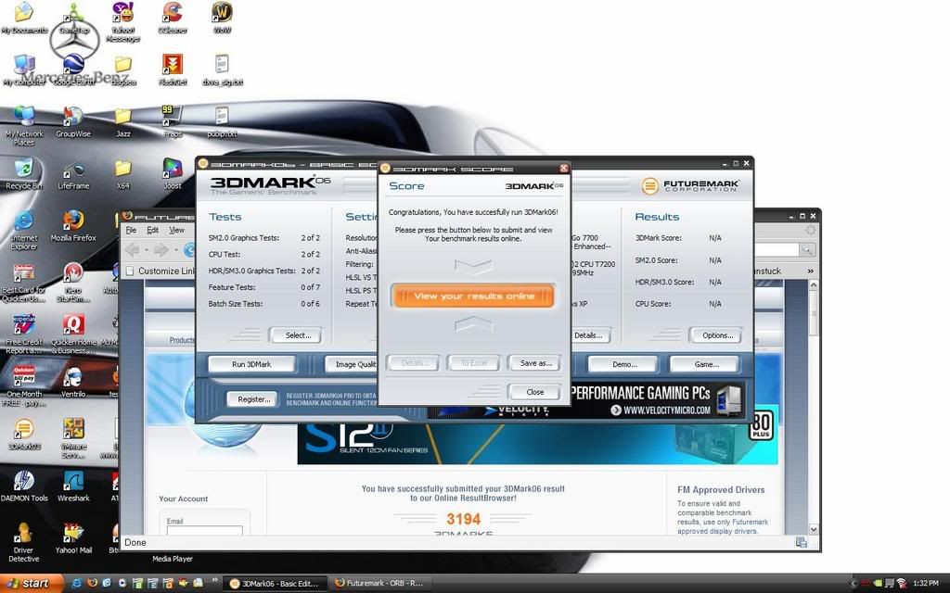Select the FlashGet desktop icon
Screen dimensions: 950x593
[x=173, y=69]
